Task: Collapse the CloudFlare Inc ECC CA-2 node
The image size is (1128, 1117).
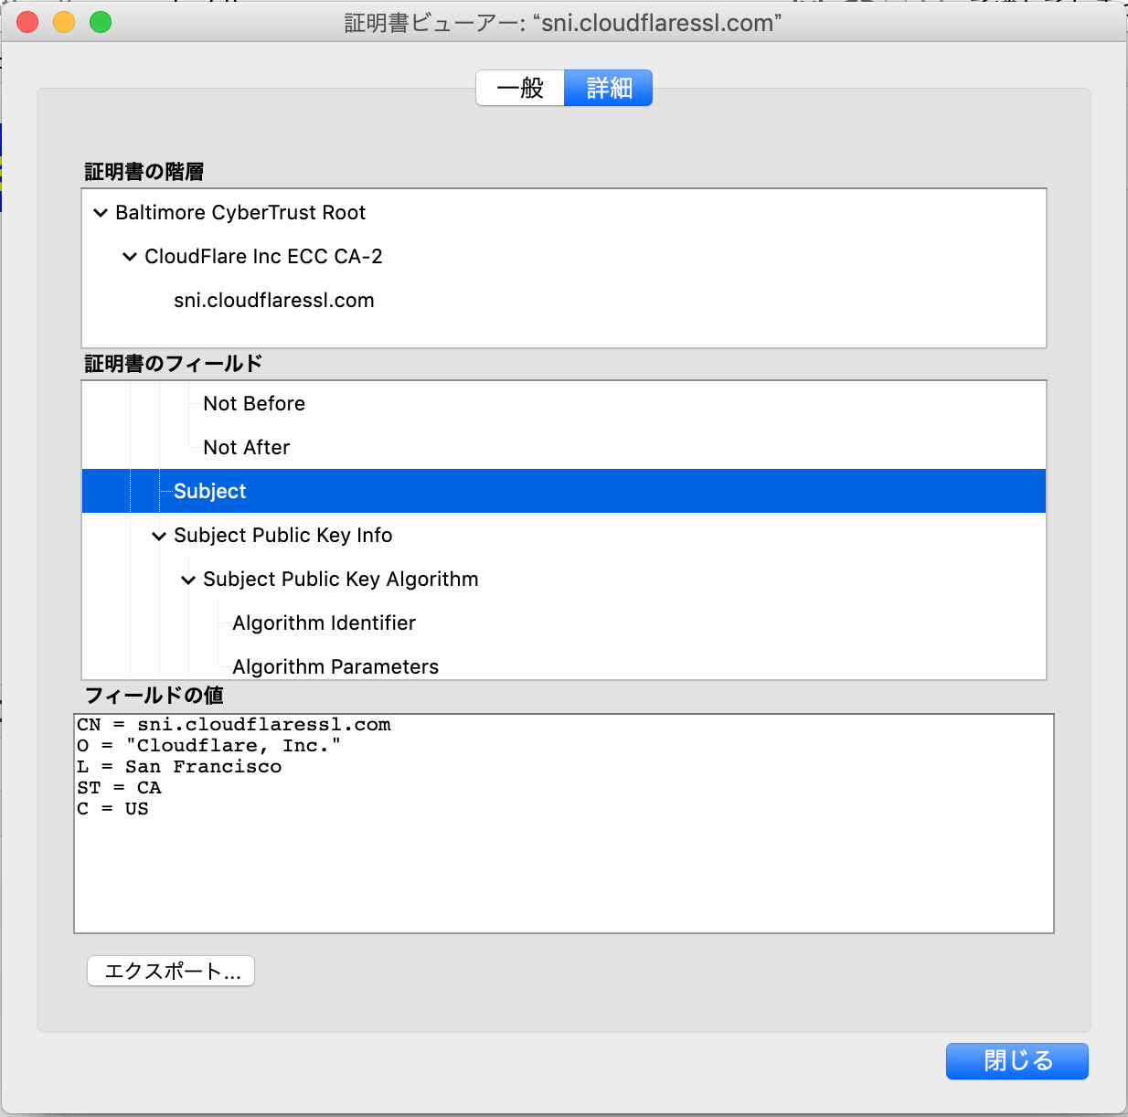Action: pyautogui.click(x=130, y=257)
